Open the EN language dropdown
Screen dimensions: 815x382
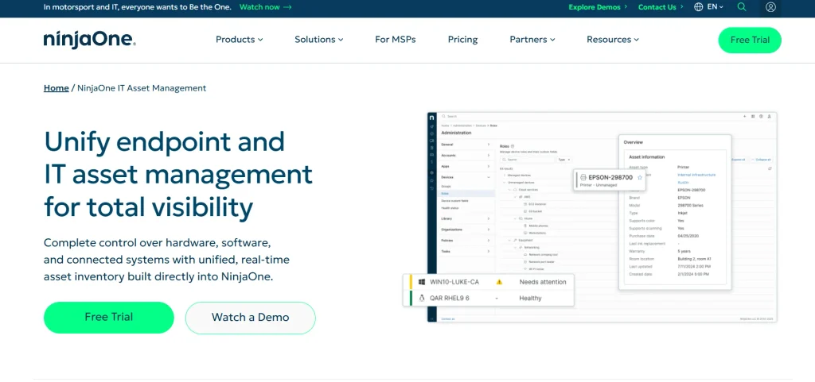[716, 7]
